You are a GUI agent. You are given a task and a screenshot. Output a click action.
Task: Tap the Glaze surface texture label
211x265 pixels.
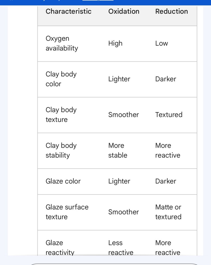tap(67, 212)
